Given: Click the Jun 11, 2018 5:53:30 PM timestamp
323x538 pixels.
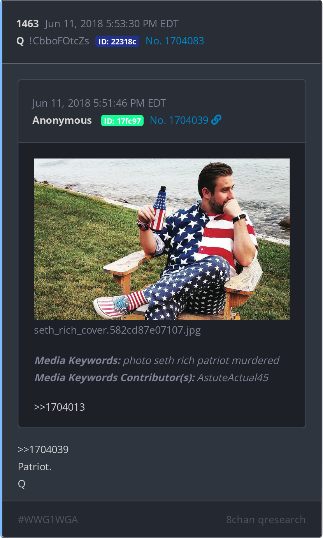Looking at the screenshot, I should pos(112,24).
